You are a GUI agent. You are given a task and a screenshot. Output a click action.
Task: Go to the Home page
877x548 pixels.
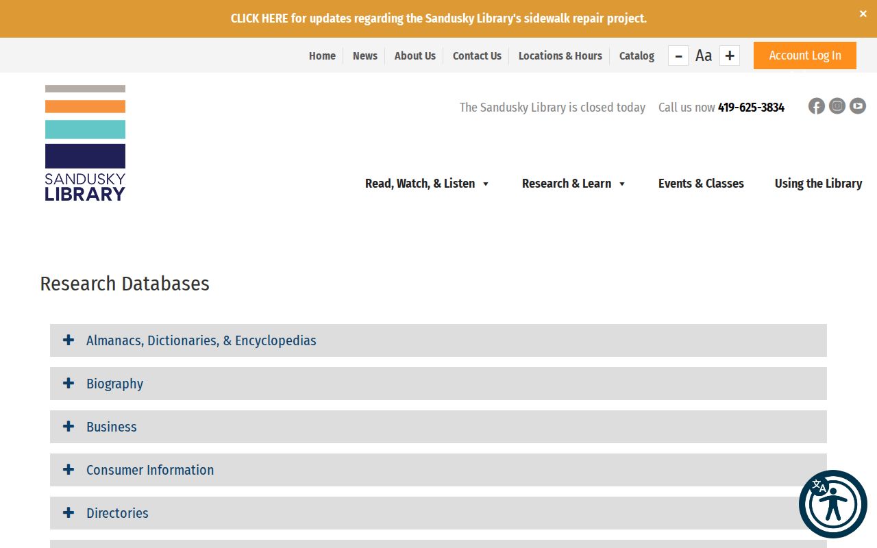point(322,56)
